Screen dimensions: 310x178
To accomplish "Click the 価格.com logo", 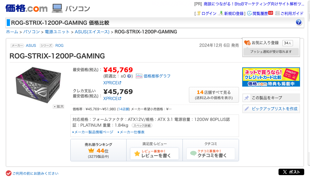I will pyautogui.click(x=26, y=8).
